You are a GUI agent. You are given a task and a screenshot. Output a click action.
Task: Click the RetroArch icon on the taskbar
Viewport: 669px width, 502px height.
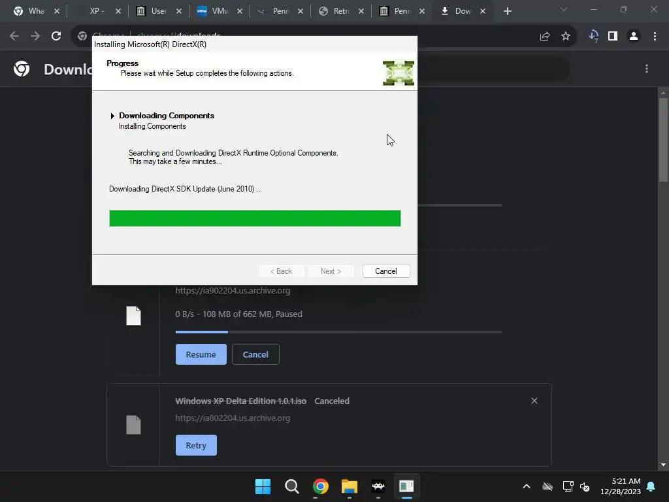[378, 486]
